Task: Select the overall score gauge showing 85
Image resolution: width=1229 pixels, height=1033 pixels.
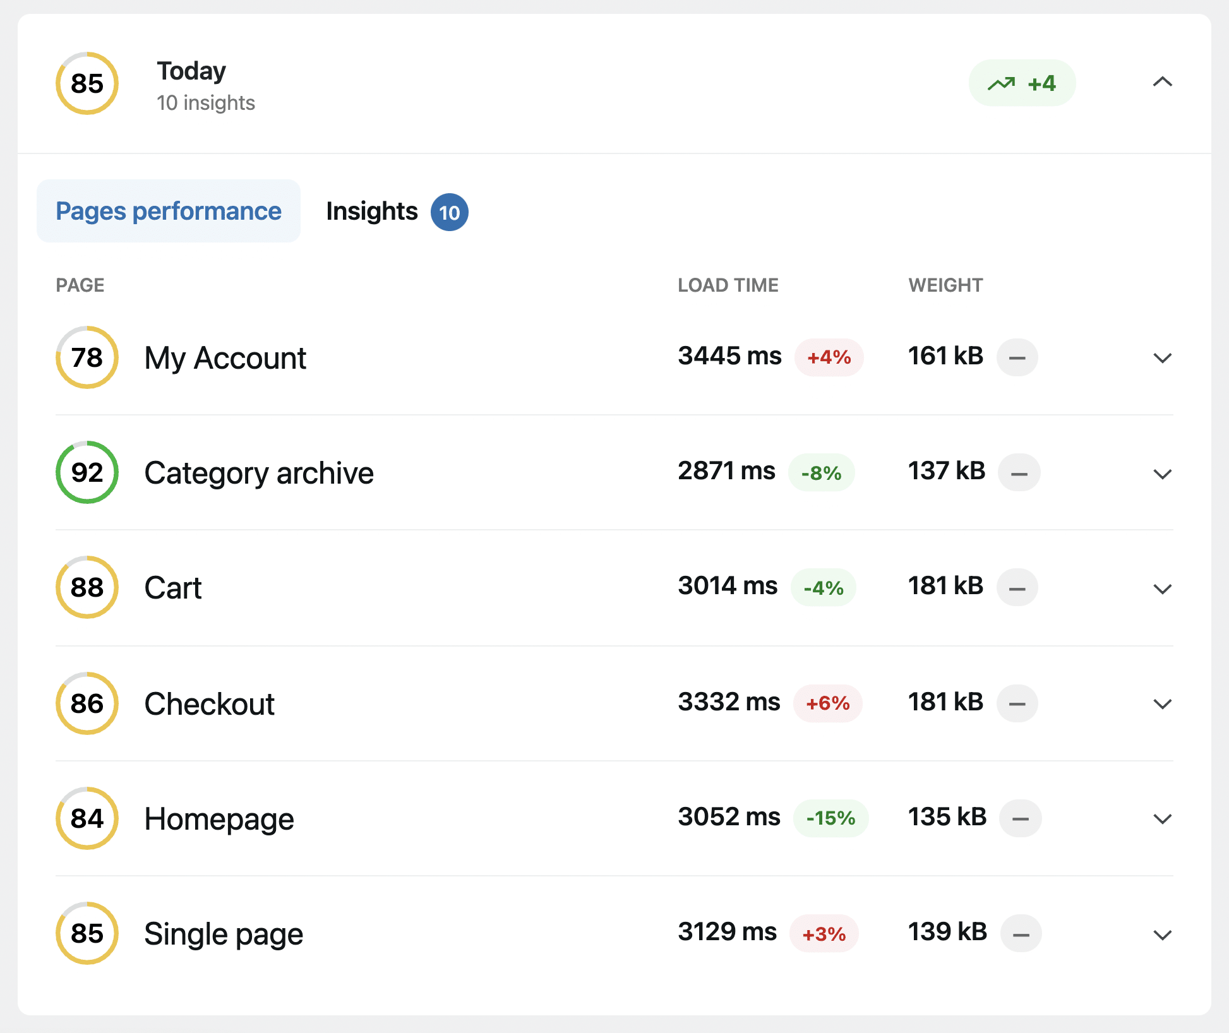Action: point(87,84)
